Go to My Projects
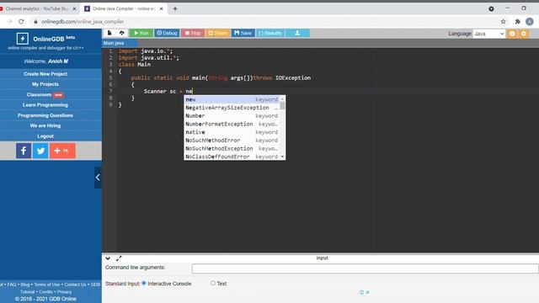 click(x=45, y=84)
